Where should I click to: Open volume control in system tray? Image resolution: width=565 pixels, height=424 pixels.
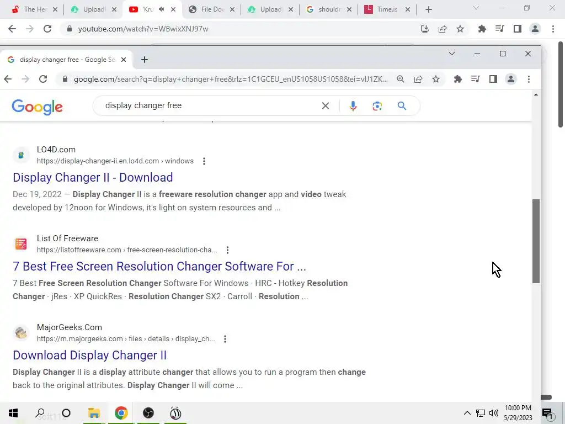[494, 413]
